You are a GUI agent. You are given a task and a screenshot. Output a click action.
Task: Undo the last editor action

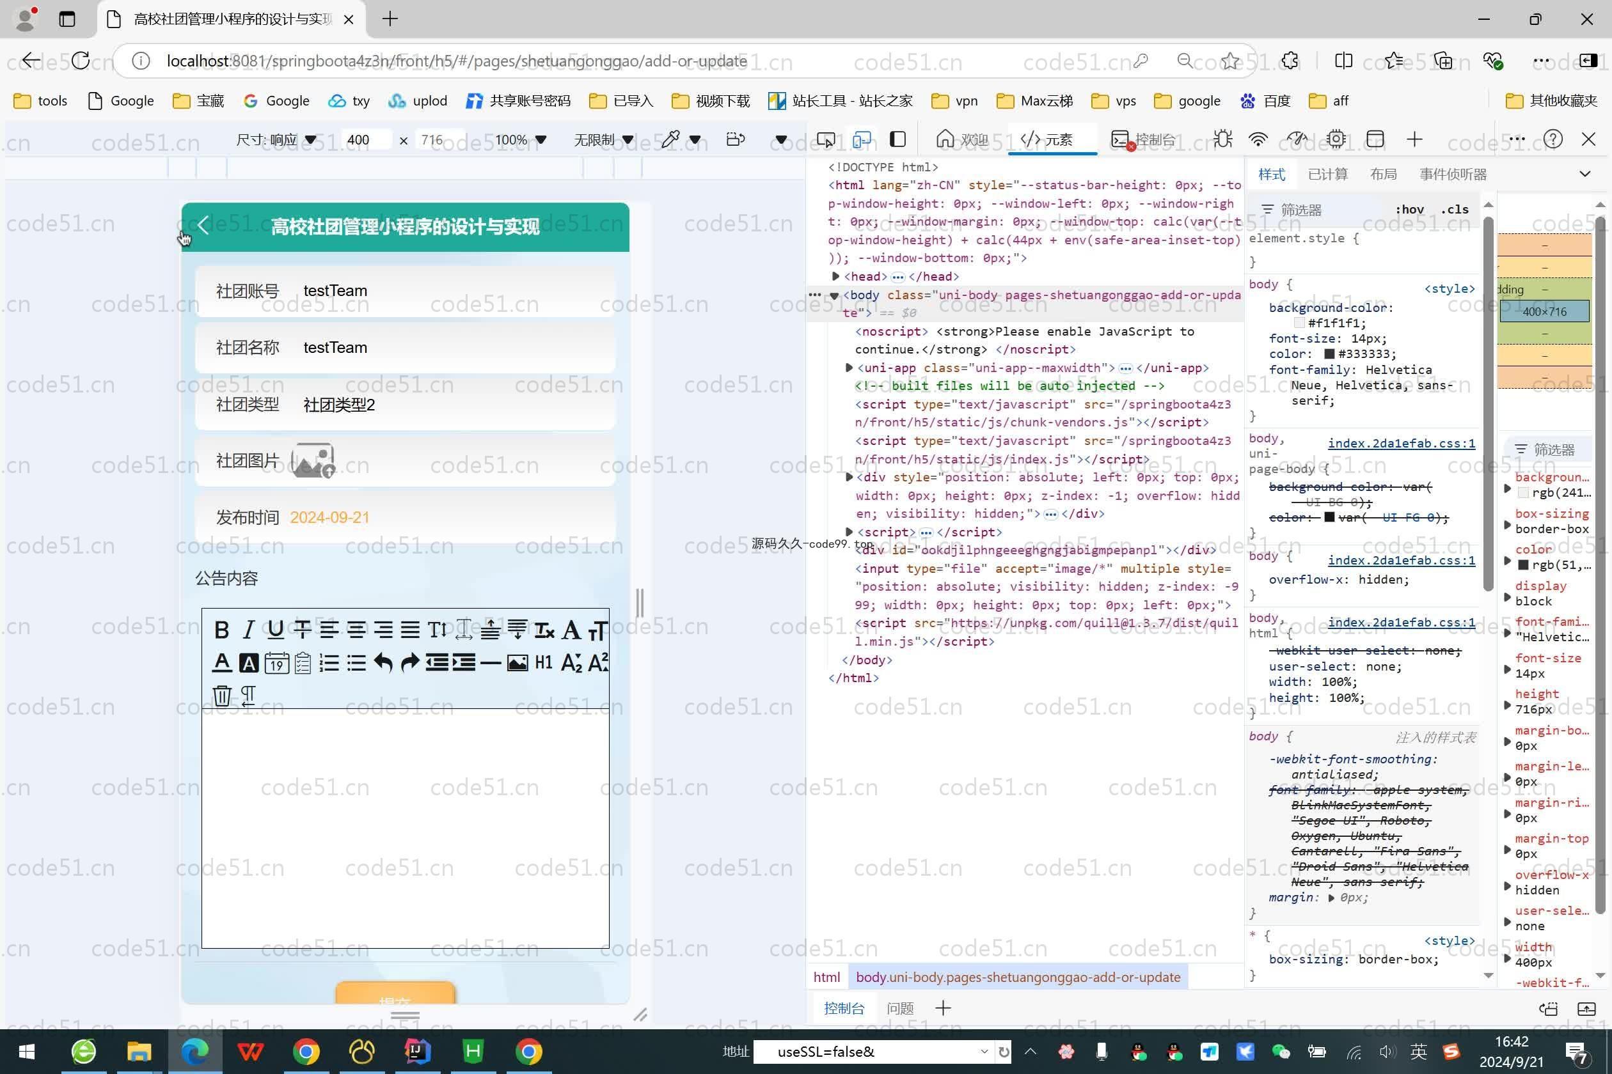click(383, 662)
